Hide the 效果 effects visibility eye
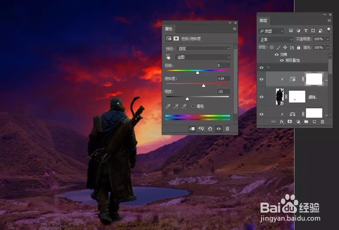 276,55
